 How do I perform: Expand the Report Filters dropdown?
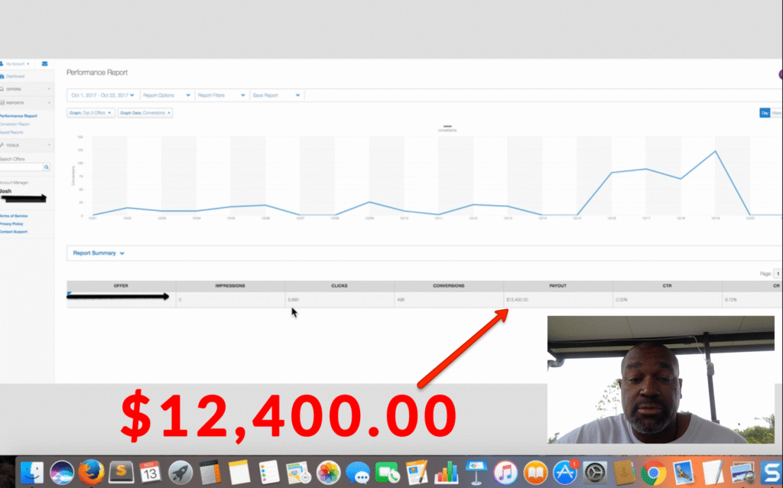pyautogui.click(x=222, y=96)
